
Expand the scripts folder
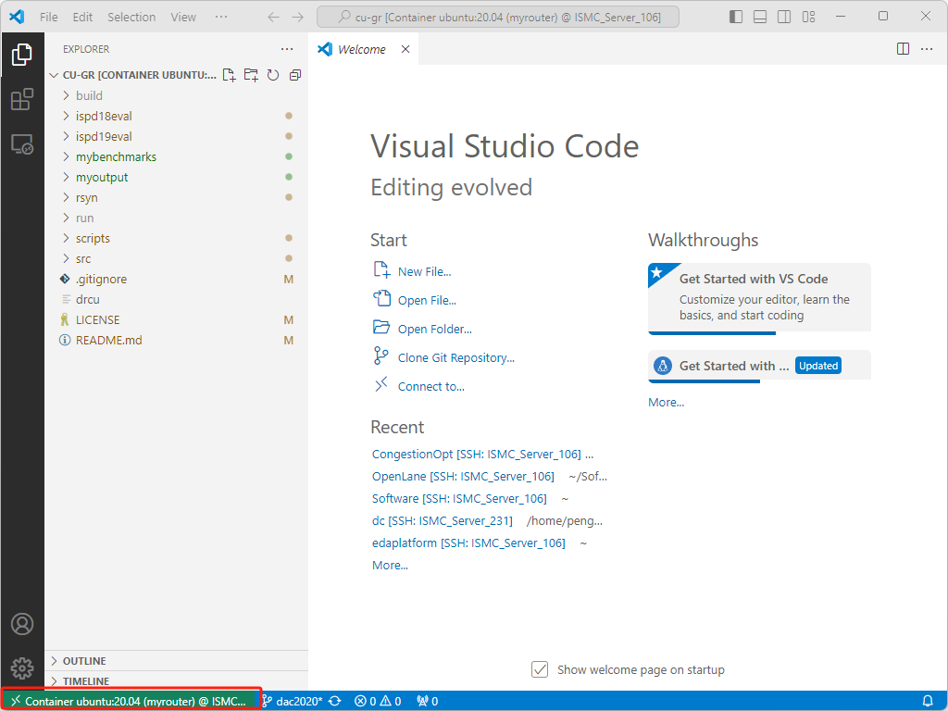point(177,238)
